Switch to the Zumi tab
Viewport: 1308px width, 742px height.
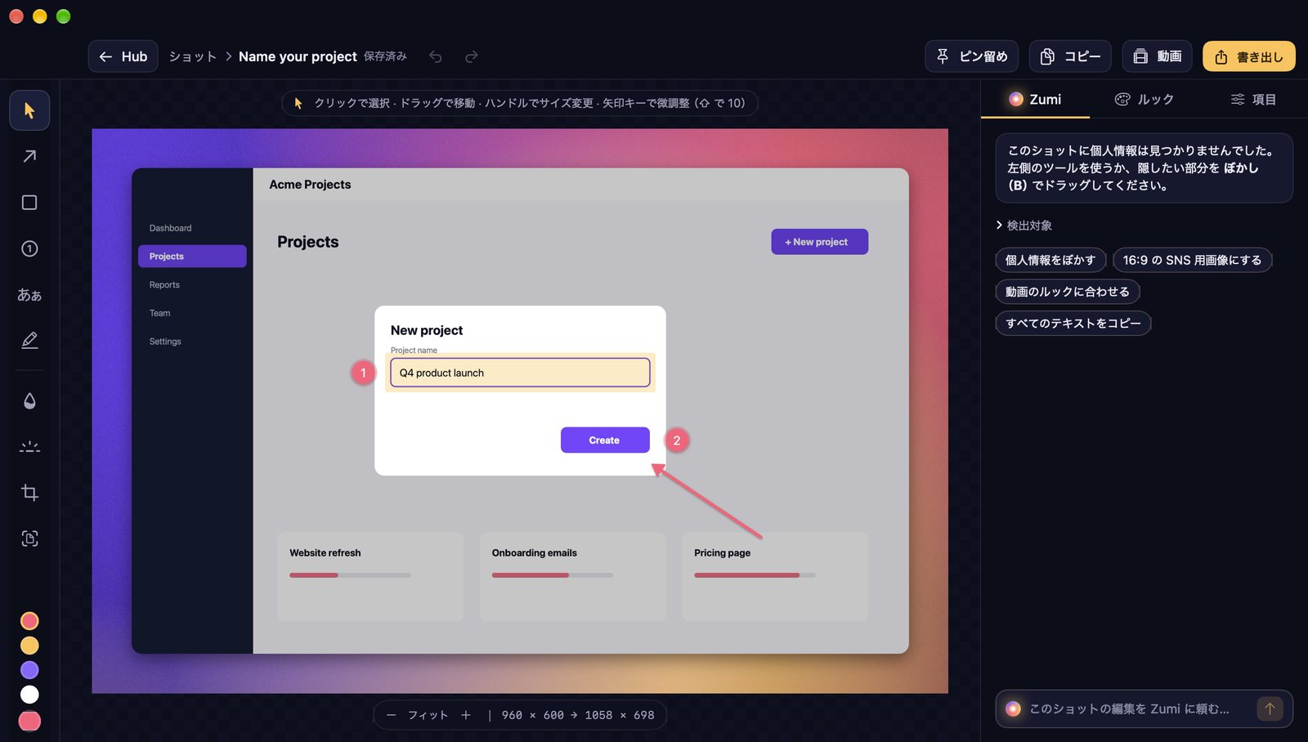[1035, 100]
